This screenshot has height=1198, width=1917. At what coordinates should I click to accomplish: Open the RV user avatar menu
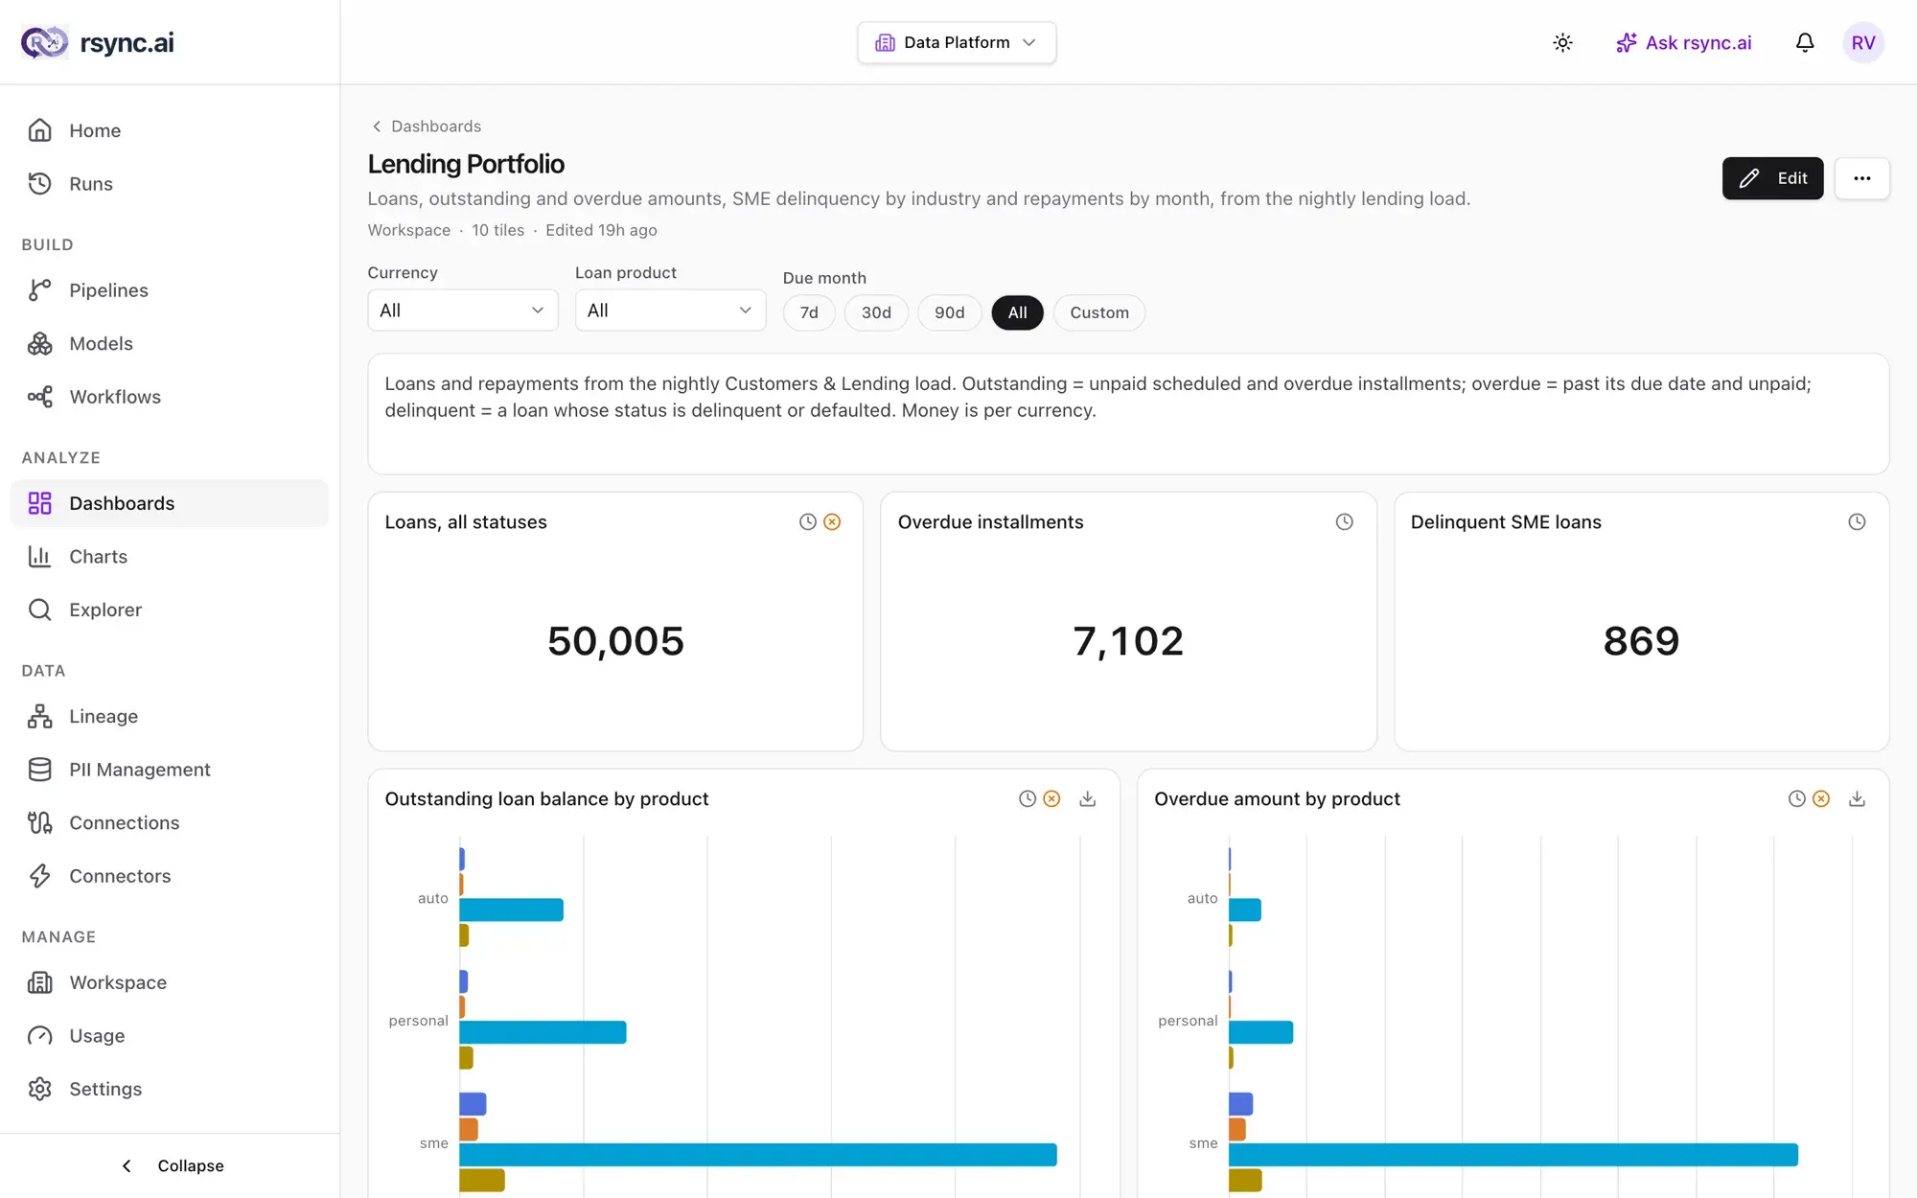(x=1863, y=42)
